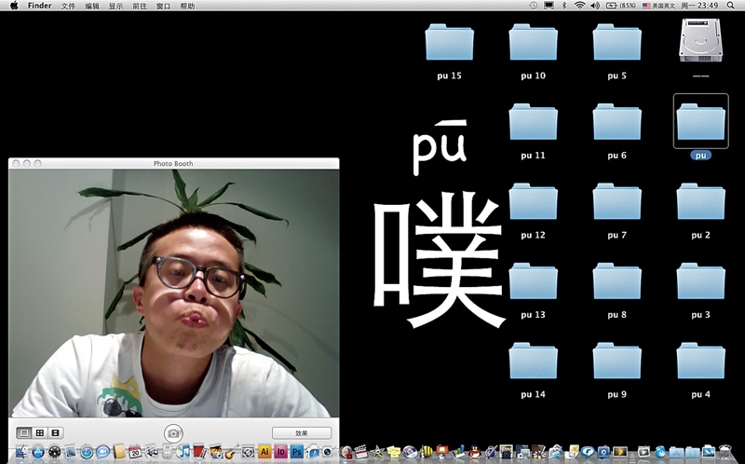Select single-photo mode in Photo Booth
This screenshot has height=464, width=745.
point(24,432)
